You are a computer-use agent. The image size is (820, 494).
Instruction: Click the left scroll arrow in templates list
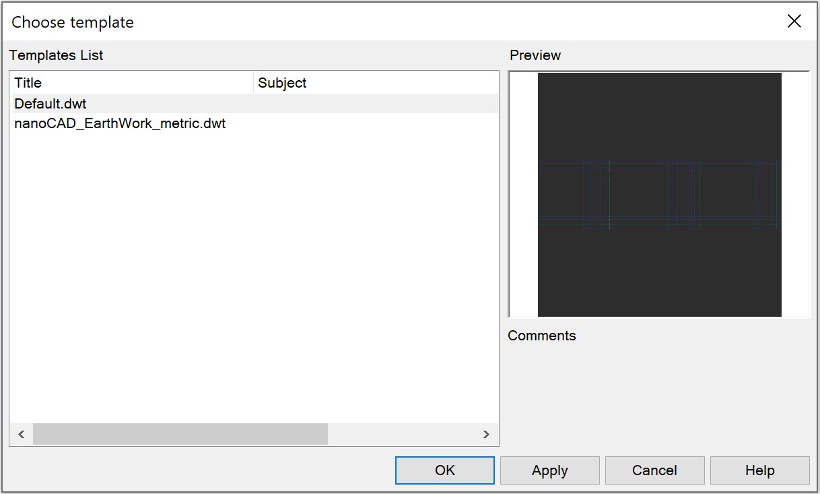(x=21, y=435)
